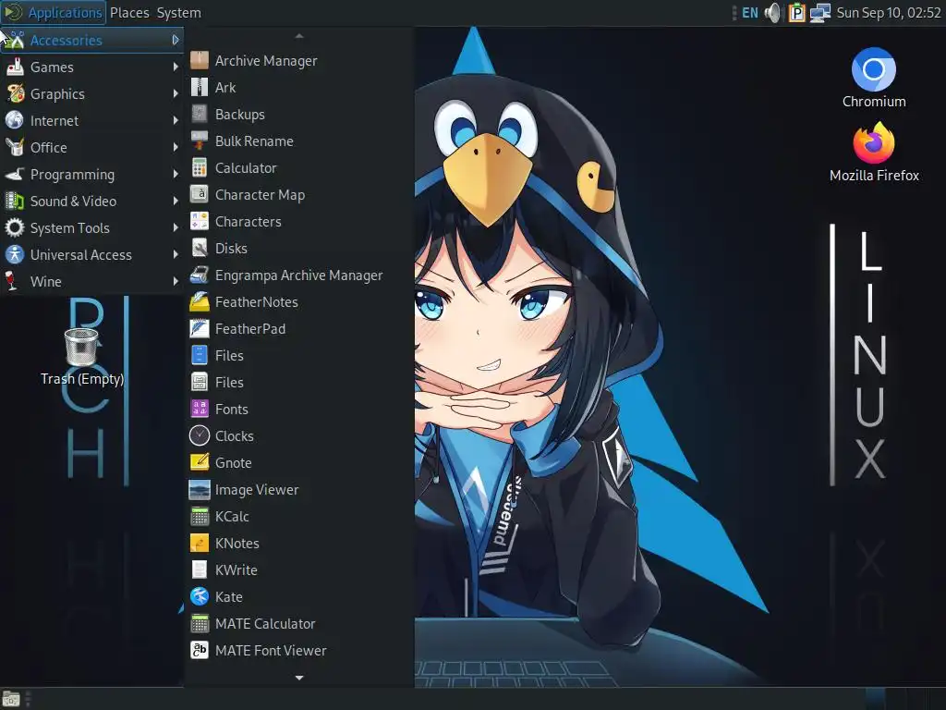Screen dimensions: 946x710
Task: Start the Bulk Rename utility
Action: coord(299,141)
